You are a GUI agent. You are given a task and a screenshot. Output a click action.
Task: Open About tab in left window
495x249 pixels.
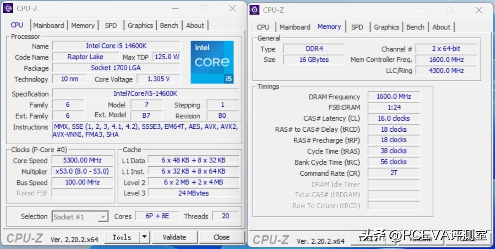click(x=195, y=26)
